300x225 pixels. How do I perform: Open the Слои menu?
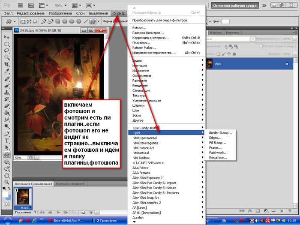(x=80, y=13)
